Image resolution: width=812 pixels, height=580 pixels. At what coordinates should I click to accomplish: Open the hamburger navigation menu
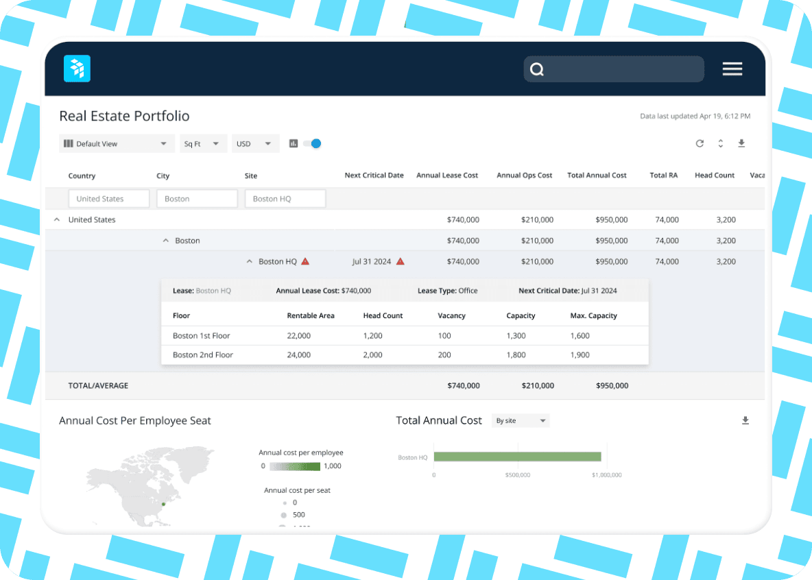pyautogui.click(x=732, y=69)
